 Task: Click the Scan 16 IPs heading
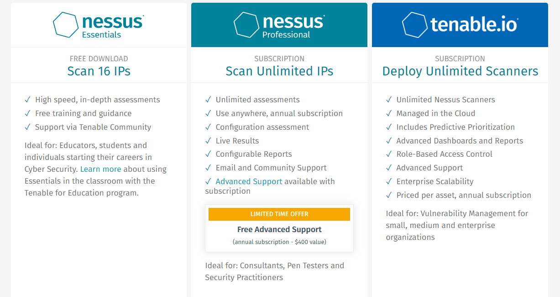99,71
